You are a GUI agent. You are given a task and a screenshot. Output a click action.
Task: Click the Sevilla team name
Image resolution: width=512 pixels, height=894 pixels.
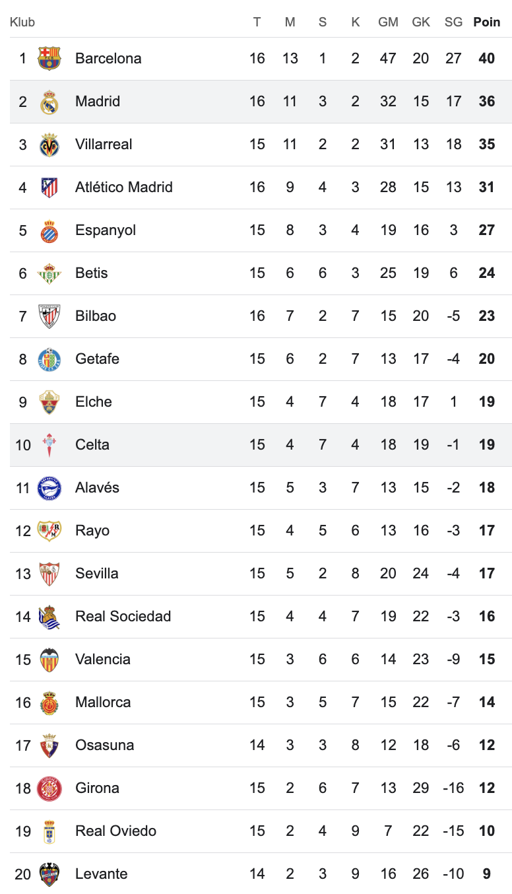[x=97, y=573]
